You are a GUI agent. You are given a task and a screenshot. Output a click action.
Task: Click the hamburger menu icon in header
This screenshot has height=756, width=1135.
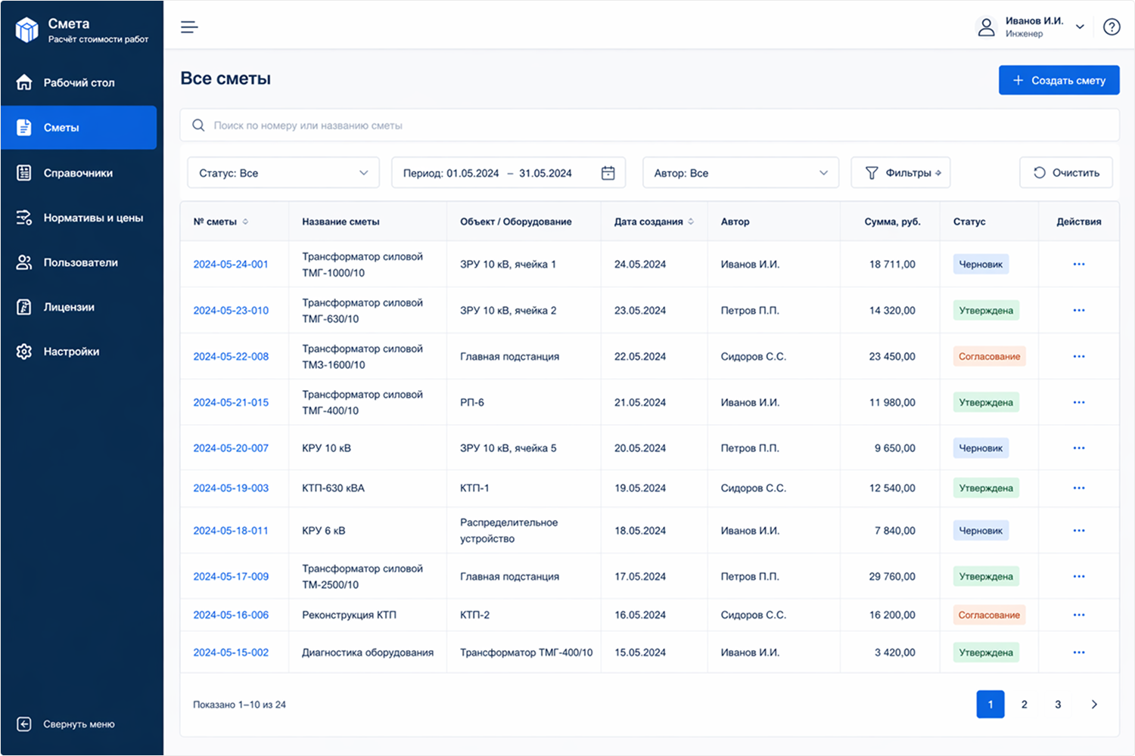coord(189,27)
